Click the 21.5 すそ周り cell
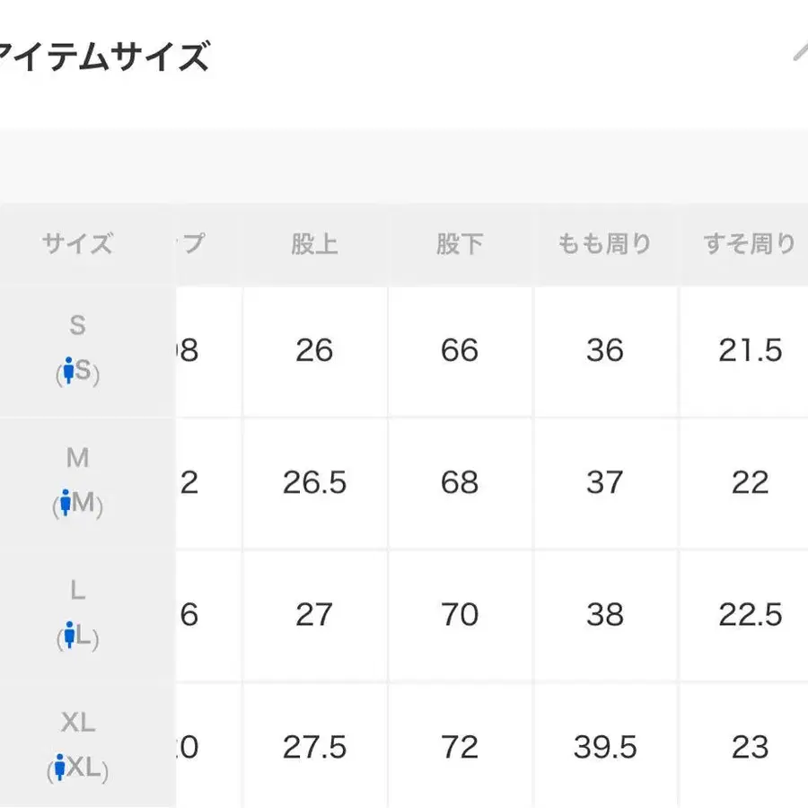The image size is (808, 808). point(750,350)
